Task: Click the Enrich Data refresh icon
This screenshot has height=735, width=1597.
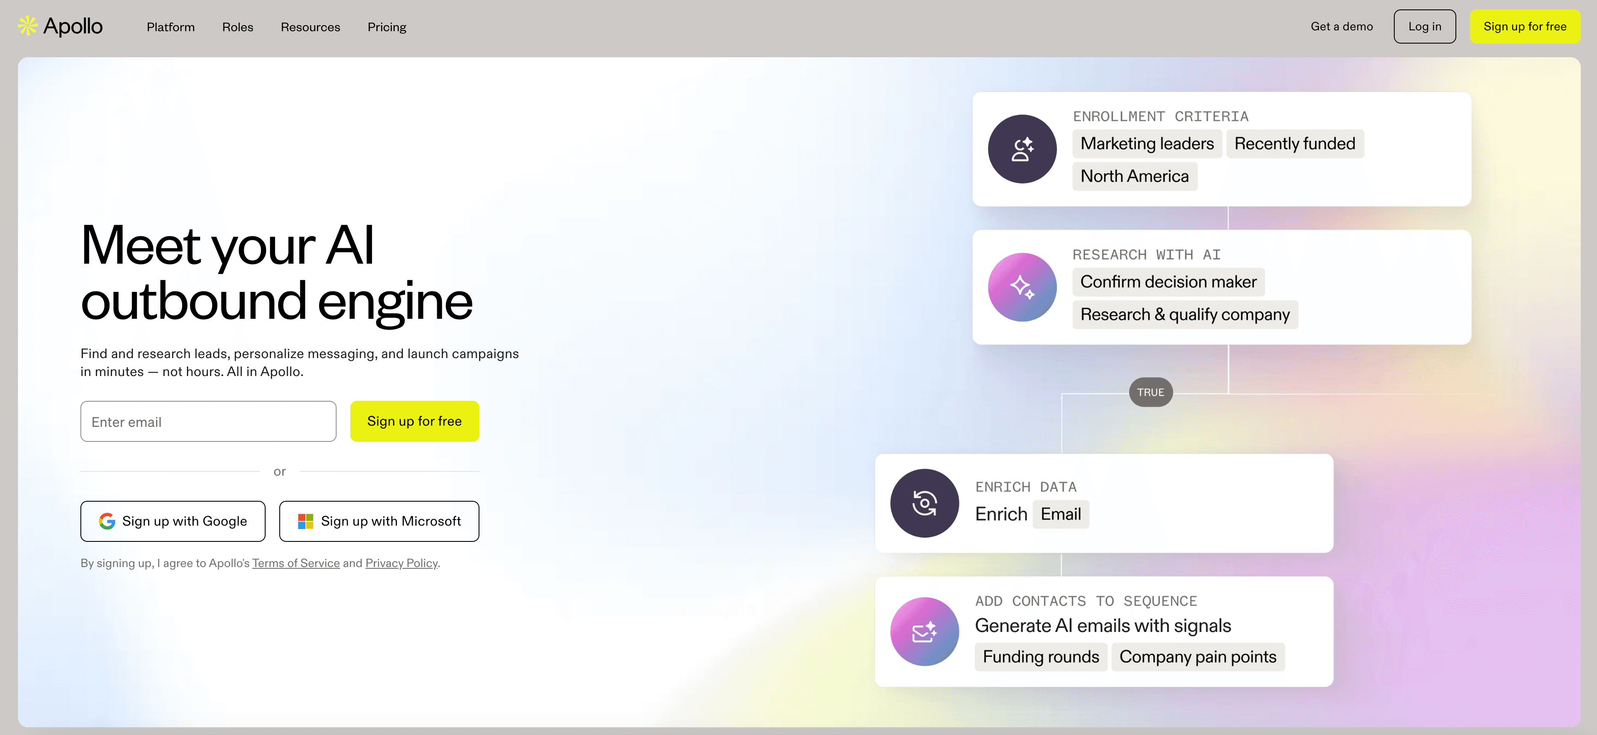Action: point(924,503)
